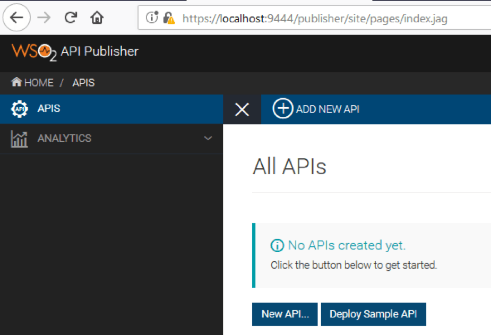Viewport: 491px width, 335px height.
Task: Click the APIs gear icon in sidebar
Action: [20, 109]
